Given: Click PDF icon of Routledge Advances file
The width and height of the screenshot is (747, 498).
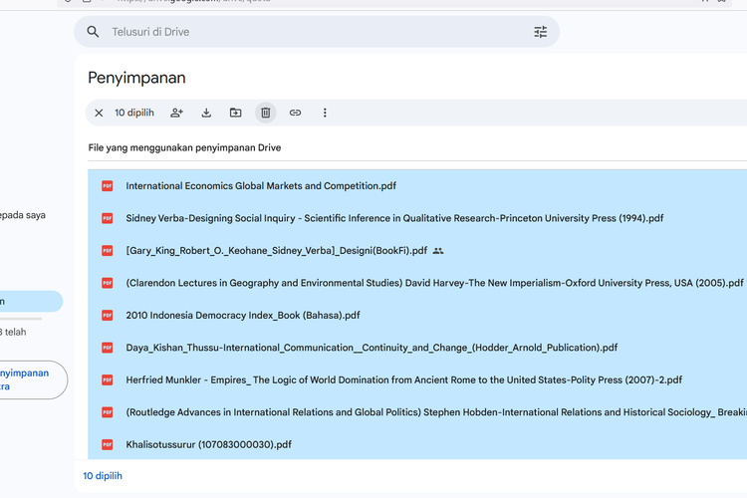Looking at the screenshot, I should coord(108,412).
